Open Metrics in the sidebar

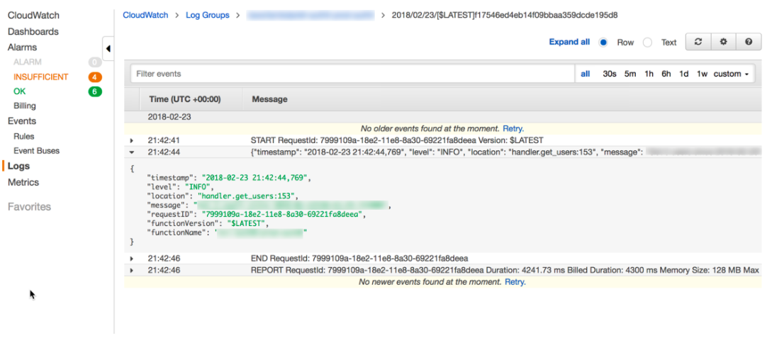[x=23, y=182]
